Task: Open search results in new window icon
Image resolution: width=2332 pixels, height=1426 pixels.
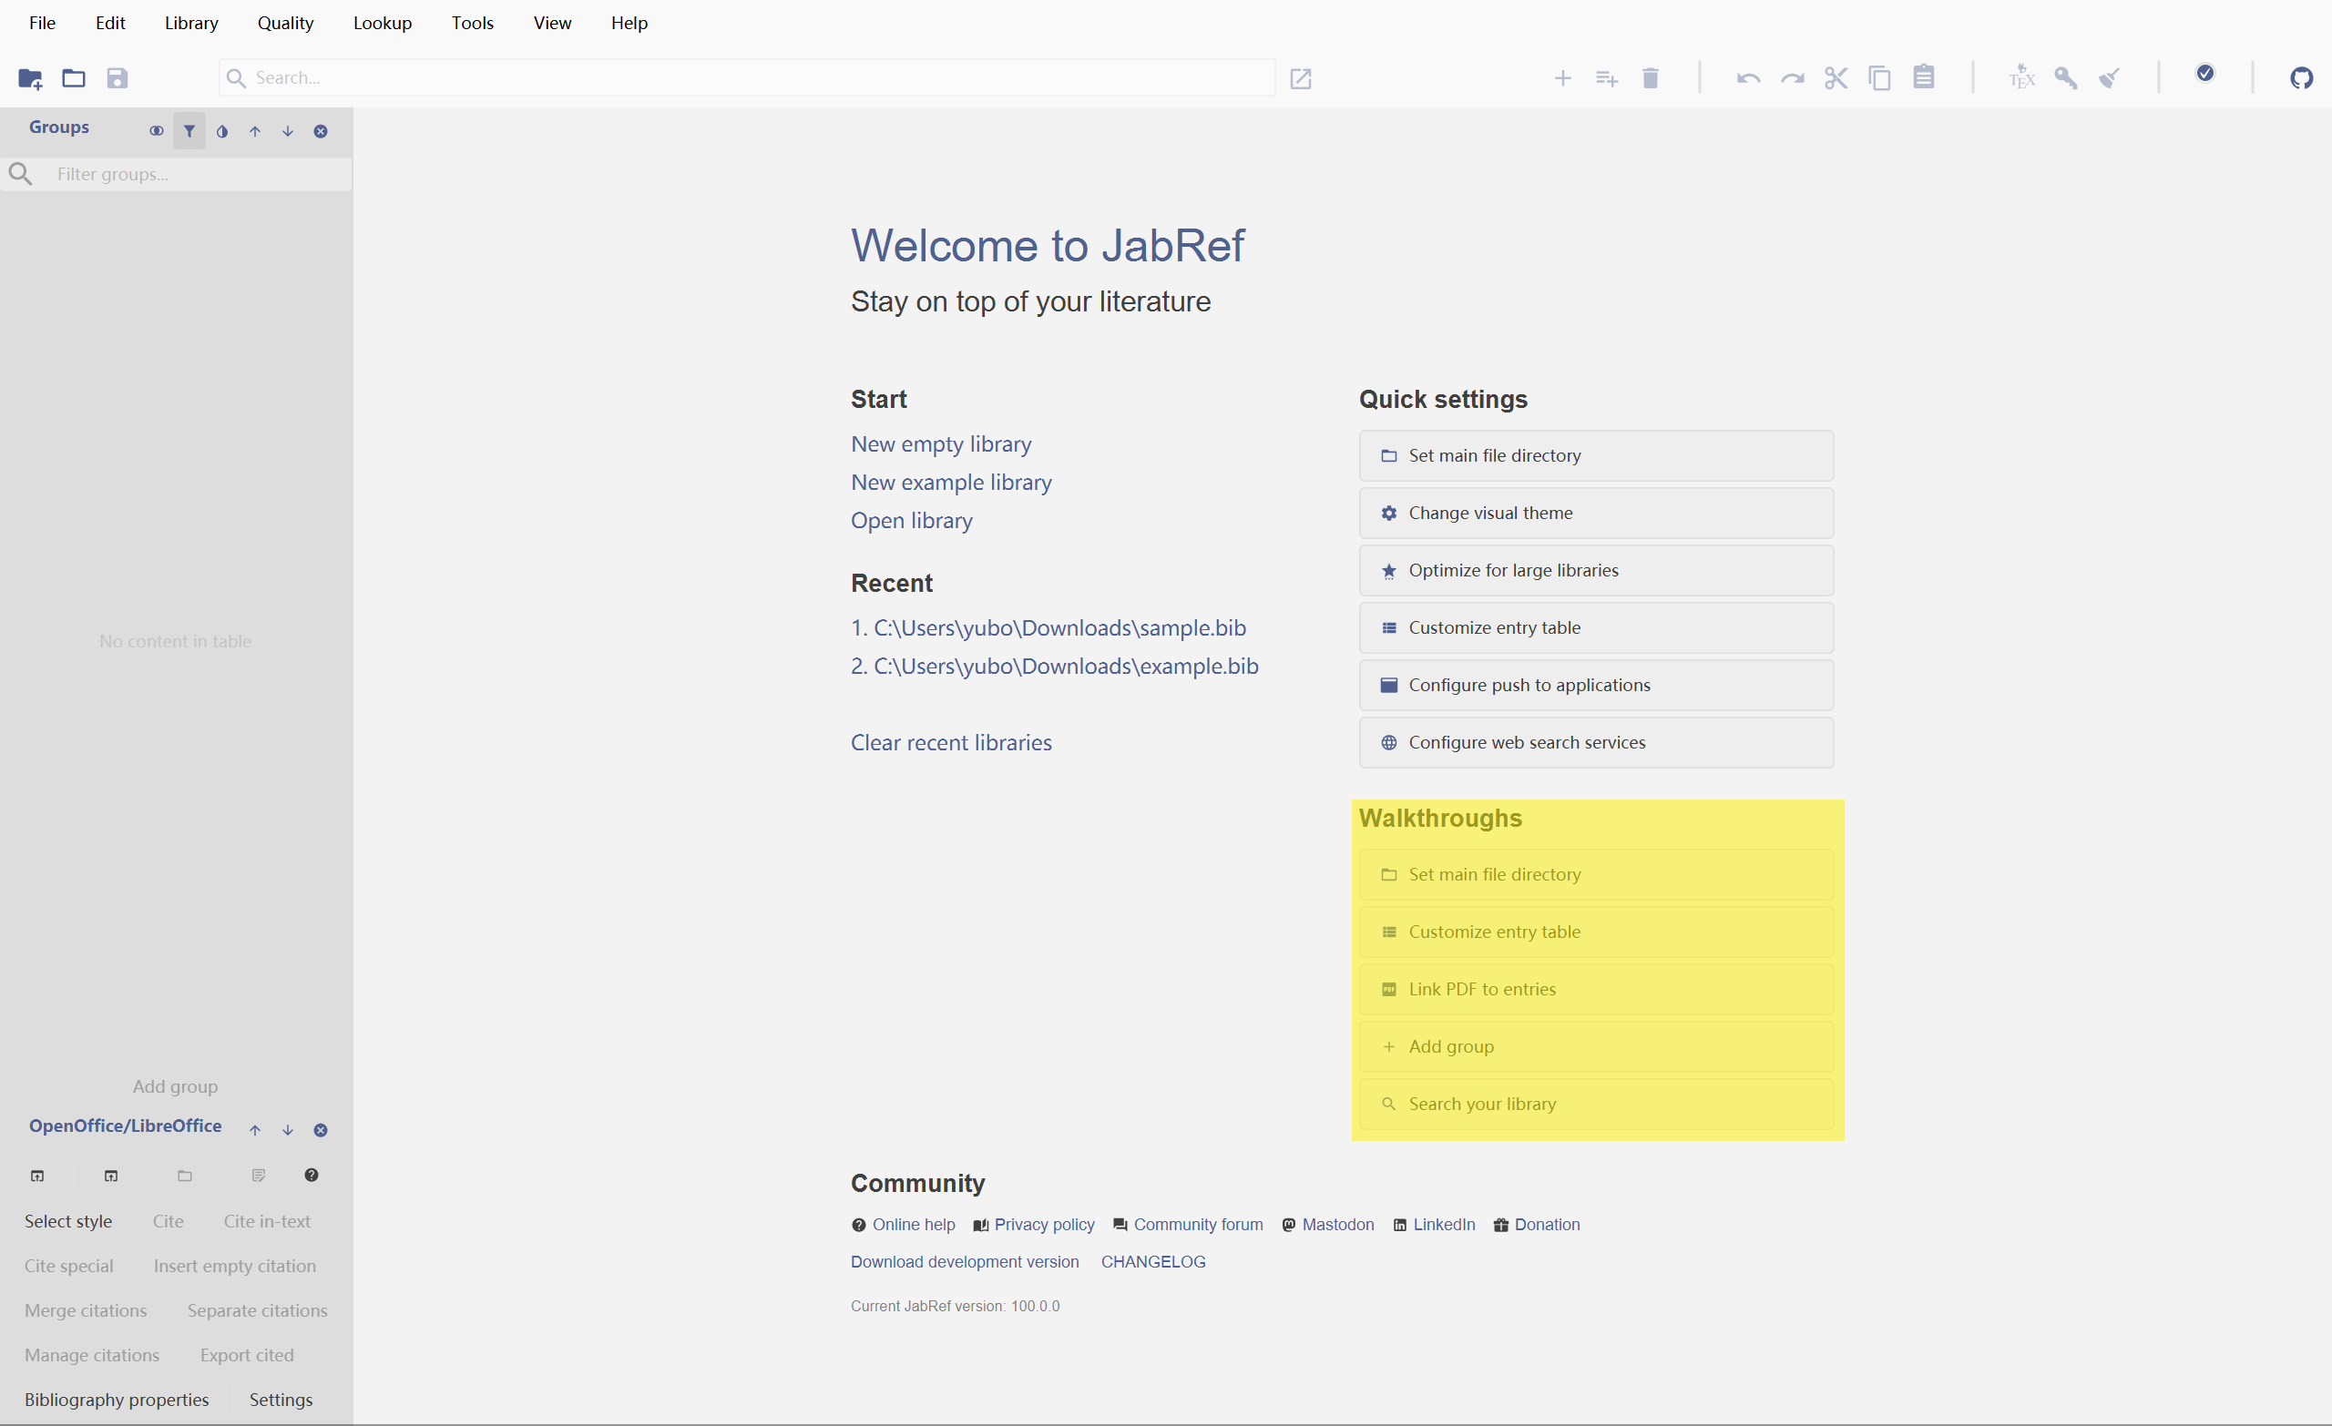Action: pos(1301,78)
